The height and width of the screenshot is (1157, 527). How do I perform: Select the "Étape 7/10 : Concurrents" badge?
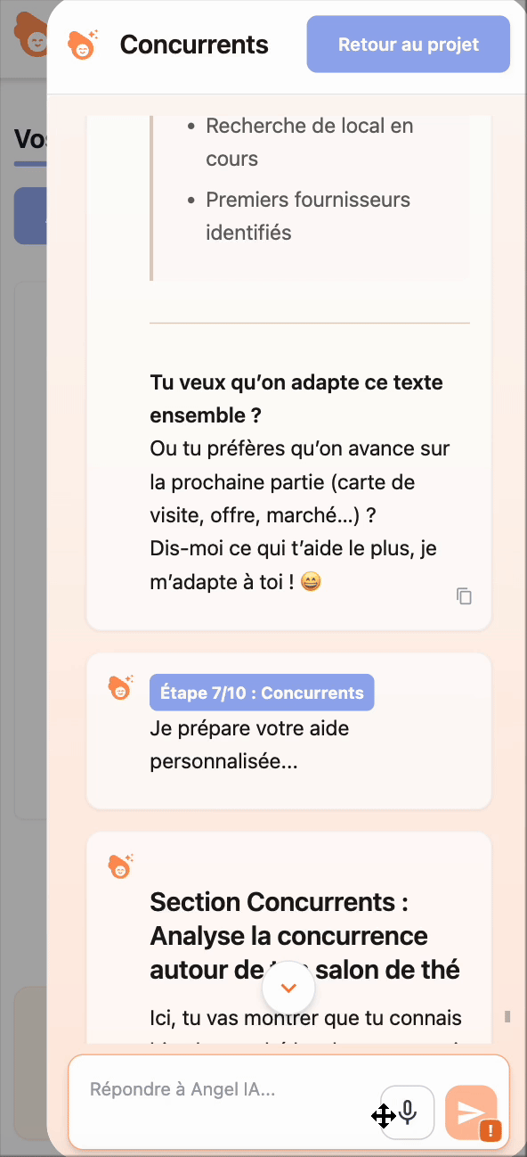(262, 693)
